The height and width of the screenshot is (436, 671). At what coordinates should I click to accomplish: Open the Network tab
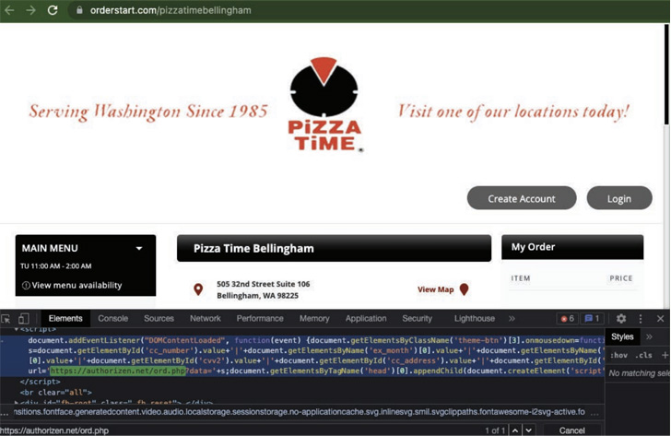coord(205,319)
